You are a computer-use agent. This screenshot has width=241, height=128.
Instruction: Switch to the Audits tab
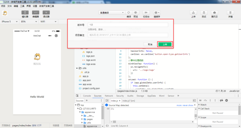pyautogui.click(x=130, y=96)
